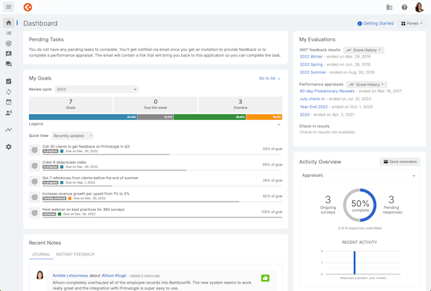Image resolution: width=431 pixels, height=291 pixels.
Task: Click the orange segment of goals status bar
Action: tap(264, 117)
